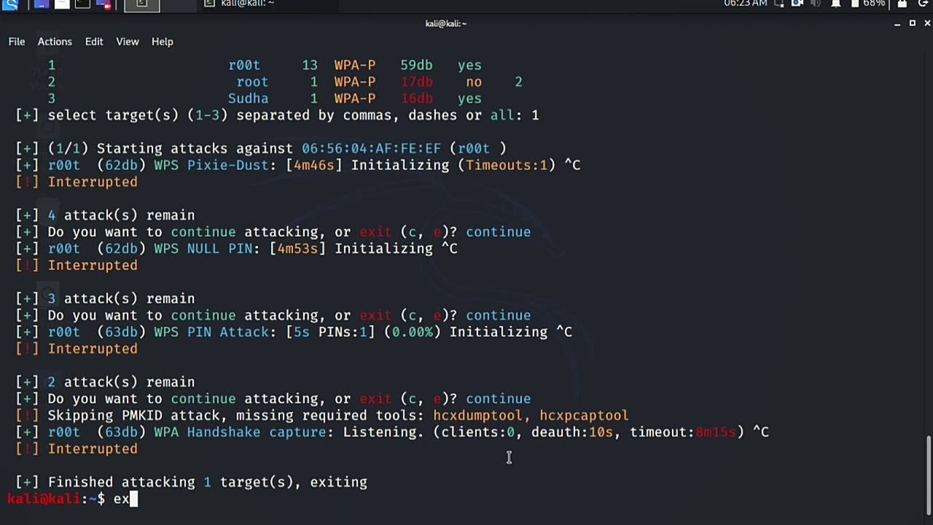Click the 'Sudha' network row
Screen dimensions: 933x525
coord(265,98)
